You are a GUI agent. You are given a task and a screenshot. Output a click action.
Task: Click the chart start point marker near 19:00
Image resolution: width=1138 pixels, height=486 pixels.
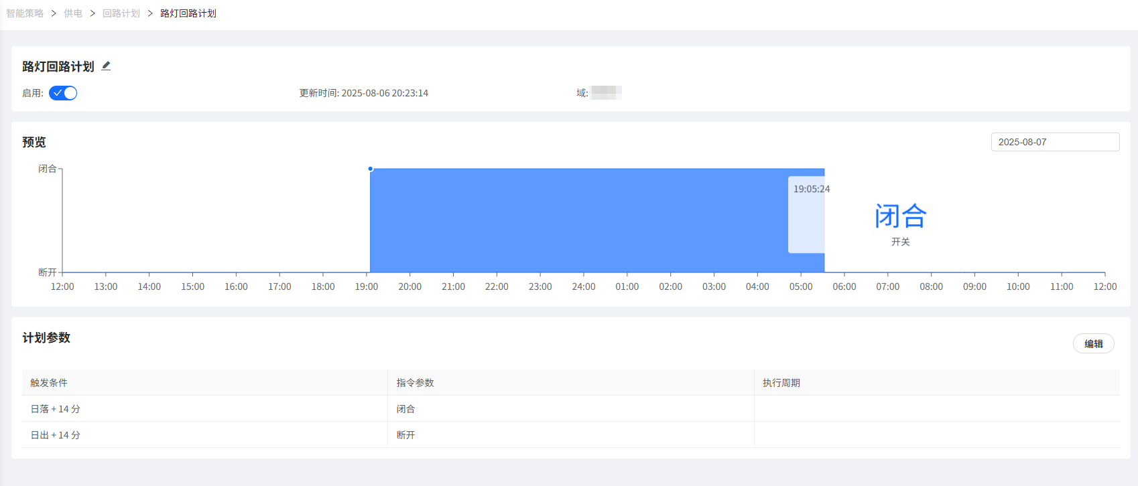[370, 169]
